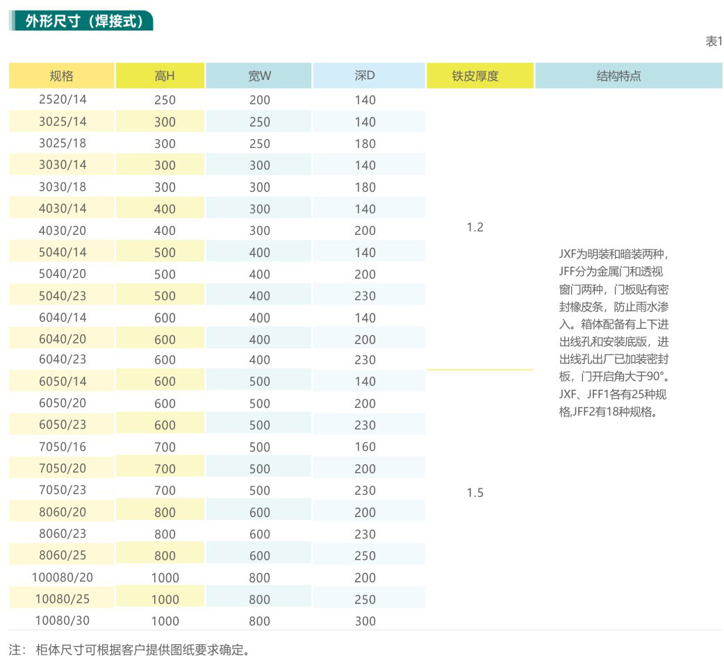Select the 1.2 sheet thickness value
The width and height of the screenshot is (724, 656).
[x=475, y=227]
